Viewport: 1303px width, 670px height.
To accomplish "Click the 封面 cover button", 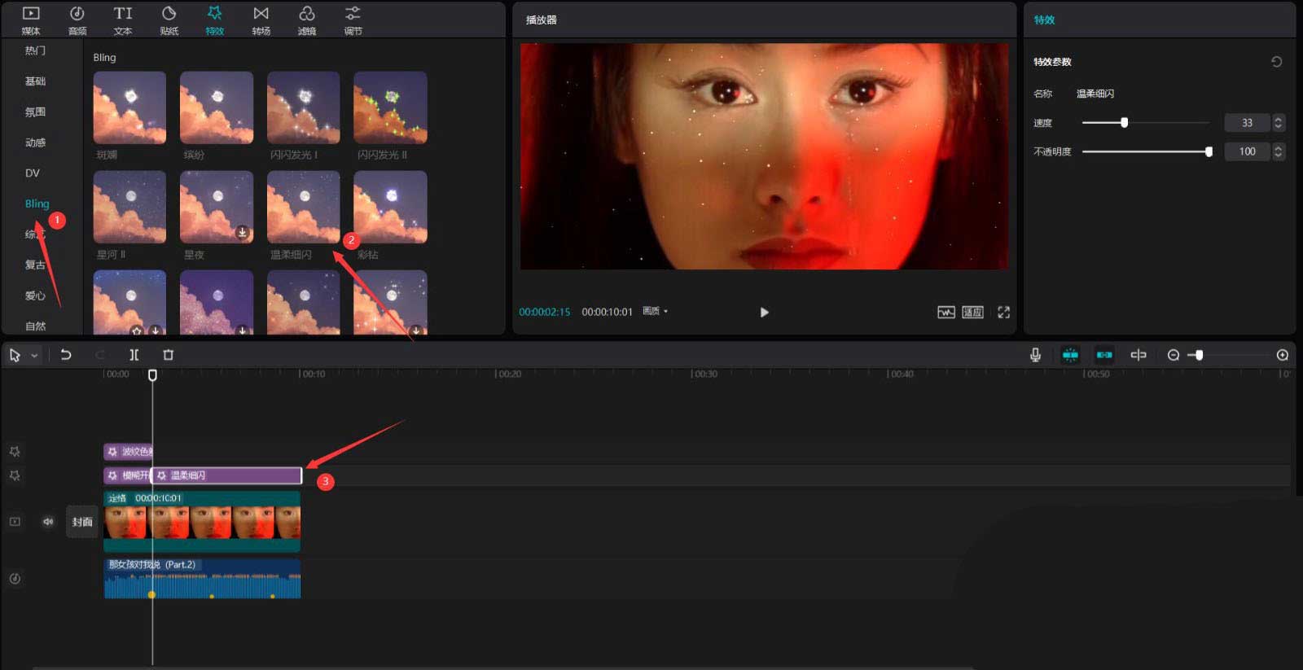I will click(81, 522).
